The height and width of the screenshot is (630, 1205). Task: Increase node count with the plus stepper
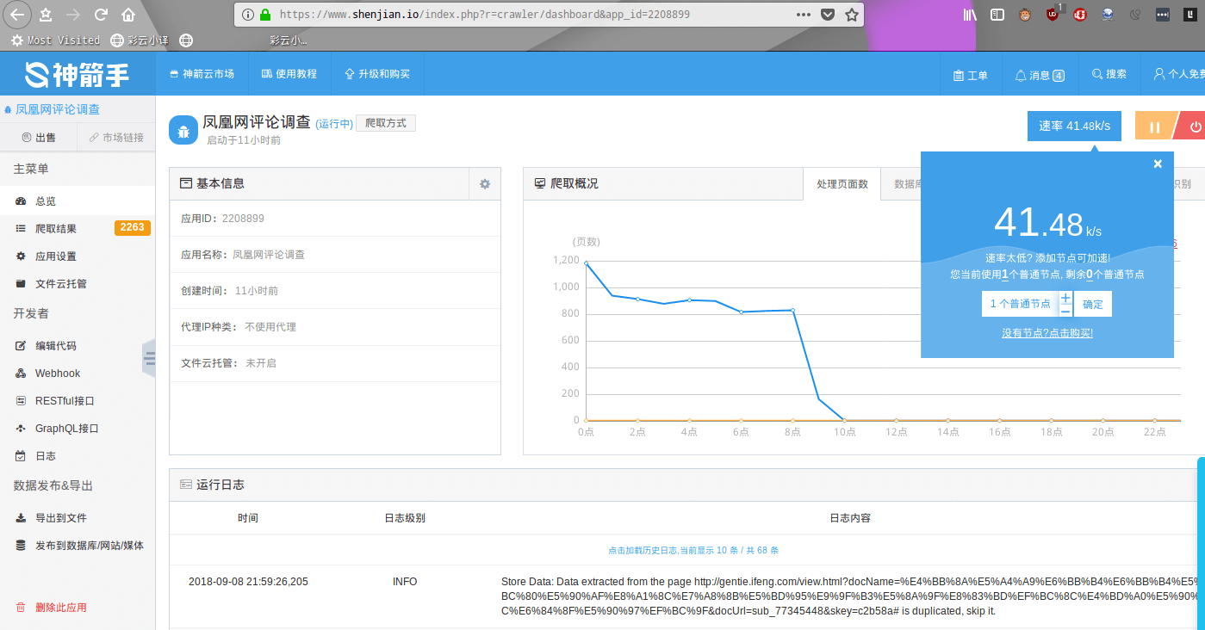tap(1065, 298)
